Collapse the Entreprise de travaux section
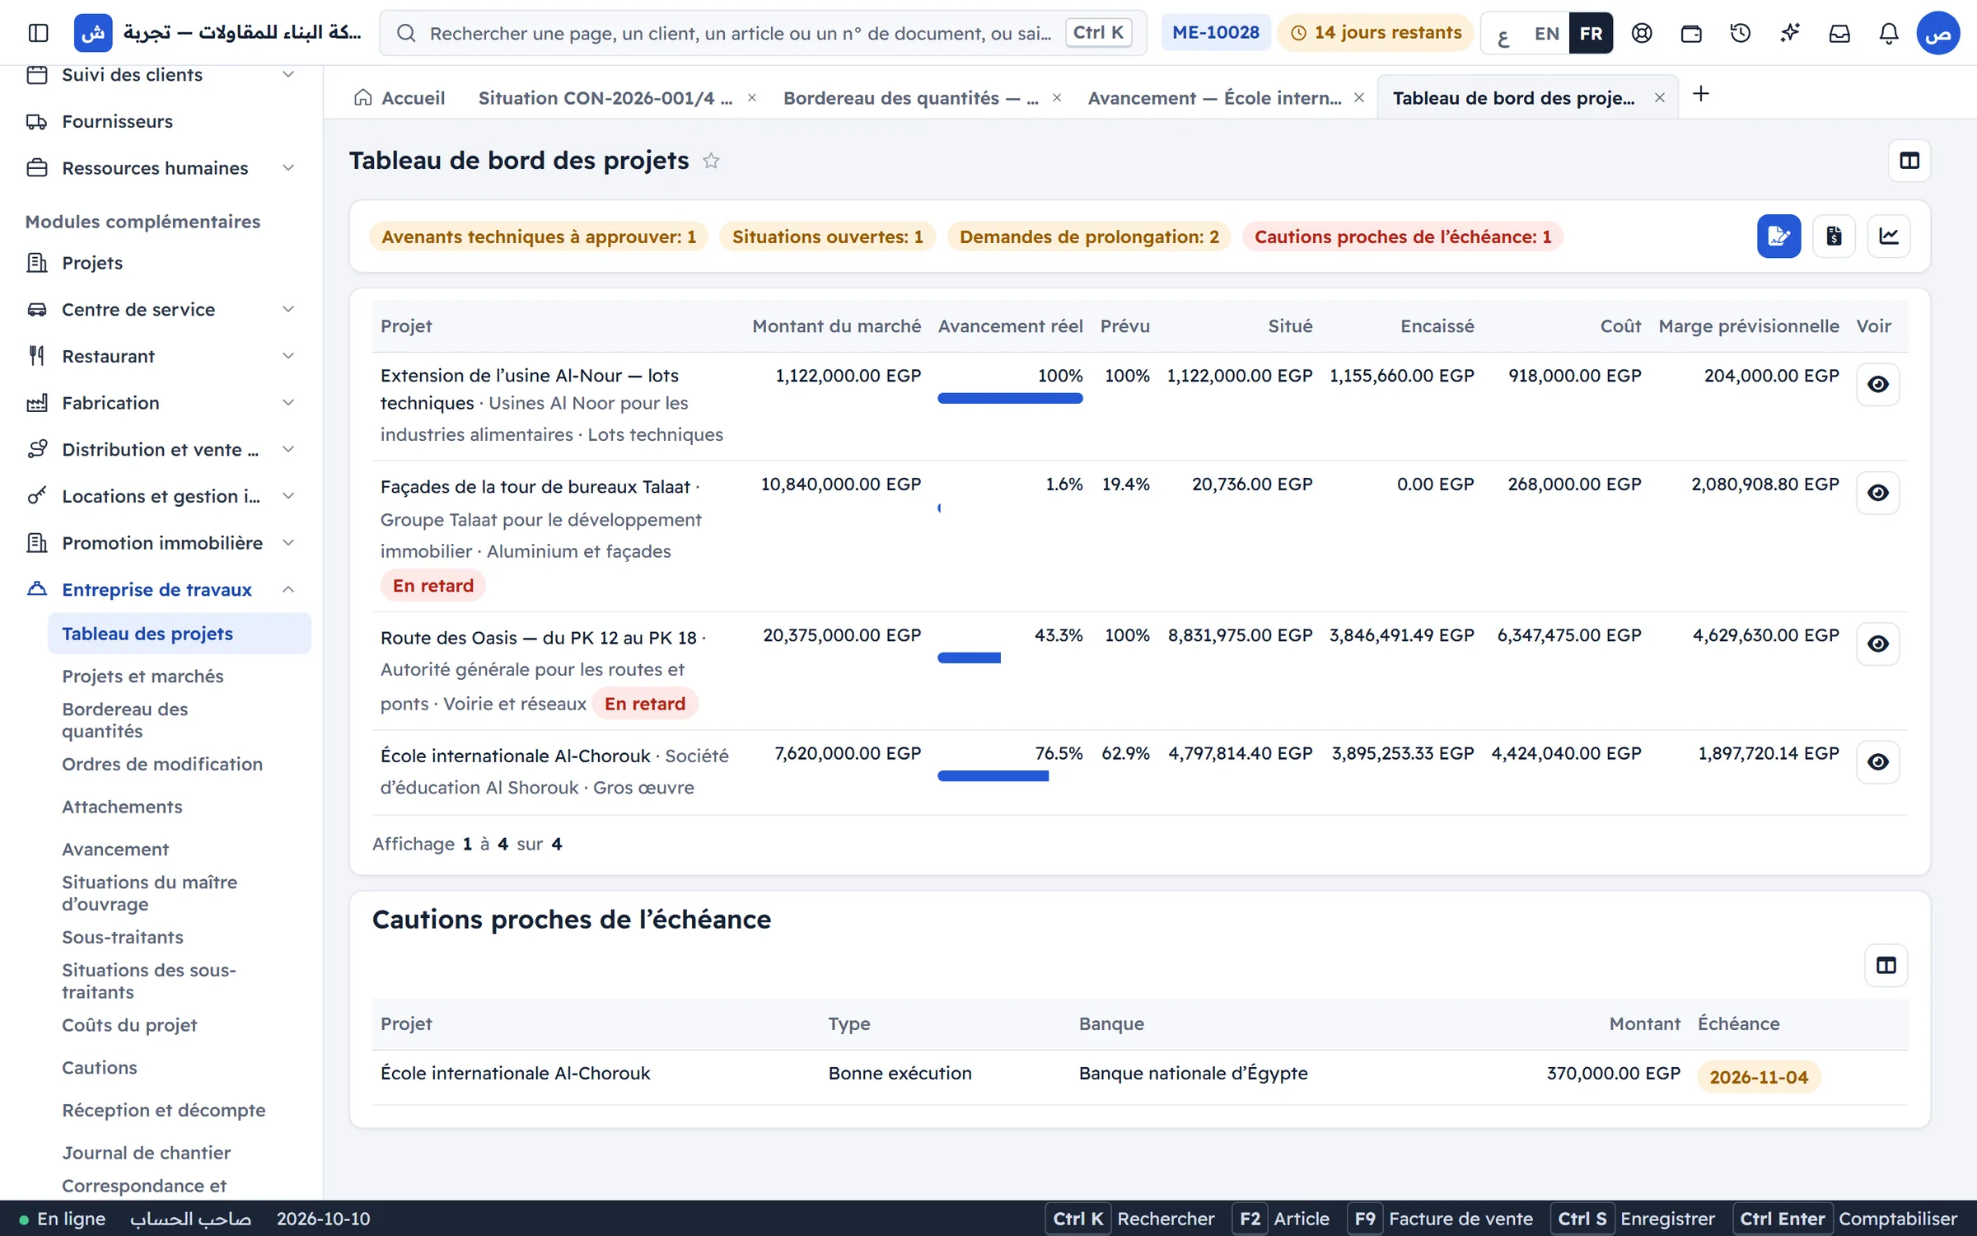 [x=288, y=589]
